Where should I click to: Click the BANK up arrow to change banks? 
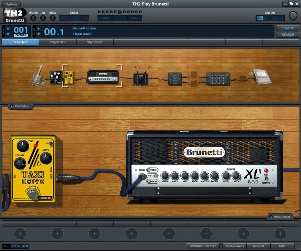click(x=8, y=29)
